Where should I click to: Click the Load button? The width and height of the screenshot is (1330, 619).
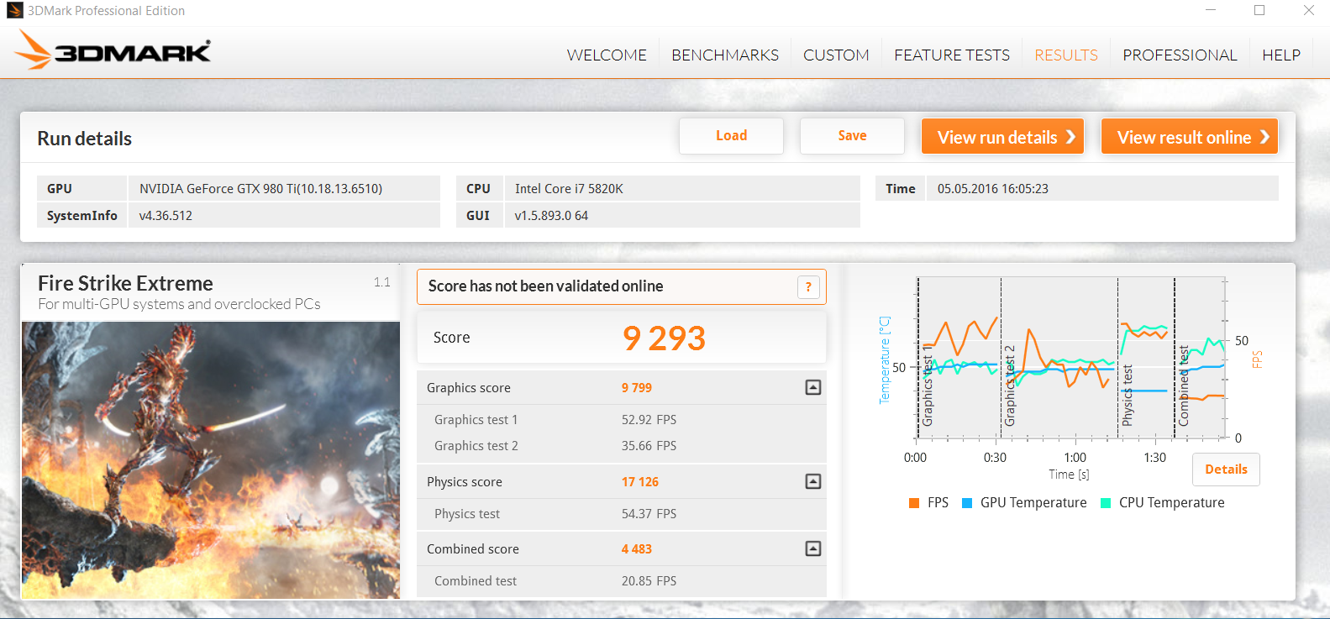point(731,136)
